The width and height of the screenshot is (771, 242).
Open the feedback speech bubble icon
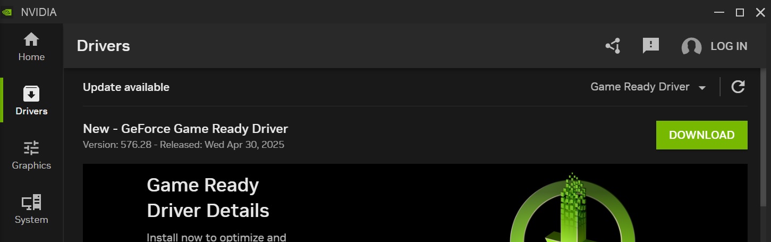(650, 46)
